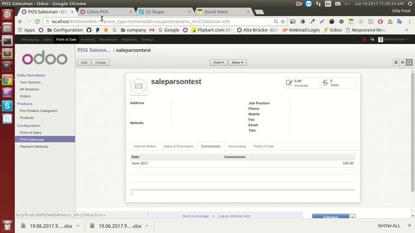415x233 pixels.
Task: Click the eyedropper extension icon
Action: click(313, 21)
